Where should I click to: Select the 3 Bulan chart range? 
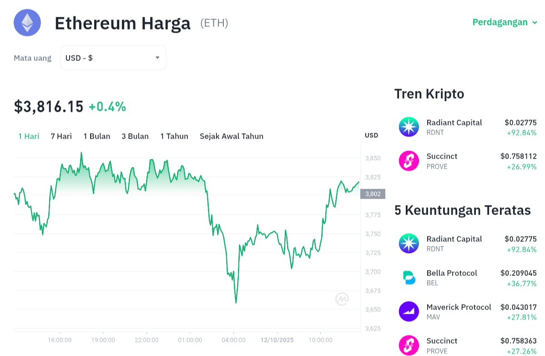(135, 136)
